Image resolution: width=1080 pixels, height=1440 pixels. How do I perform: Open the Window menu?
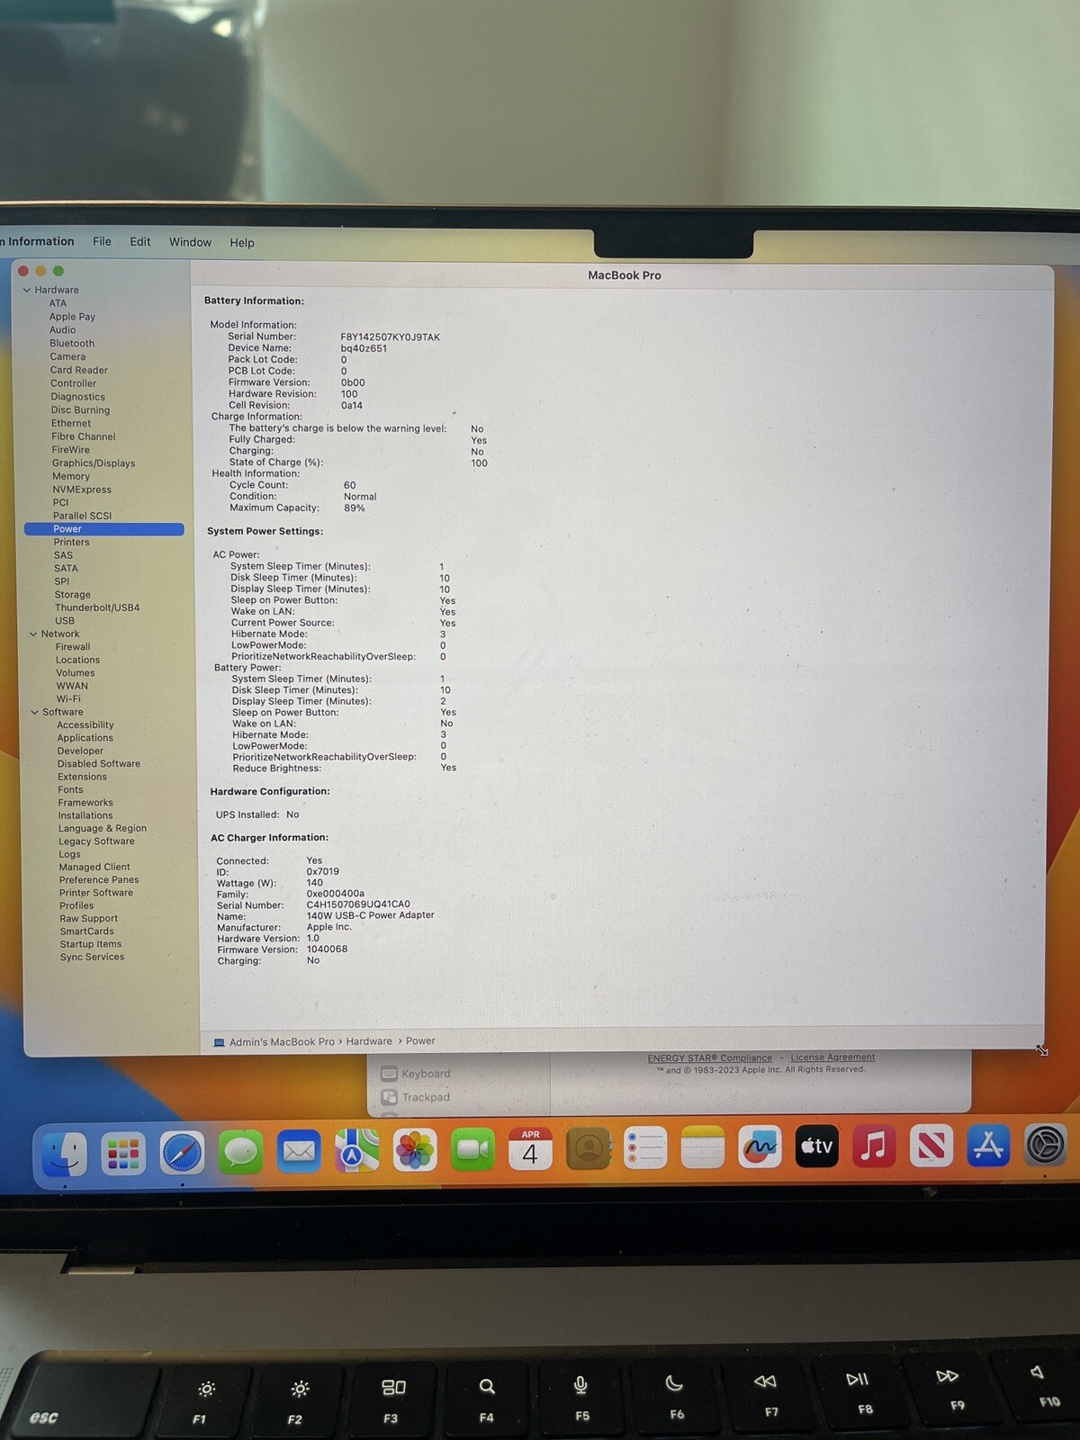pyautogui.click(x=190, y=242)
